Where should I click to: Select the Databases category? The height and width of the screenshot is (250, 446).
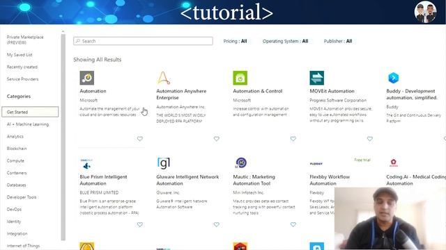pyautogui.click(x=16, y=185)
